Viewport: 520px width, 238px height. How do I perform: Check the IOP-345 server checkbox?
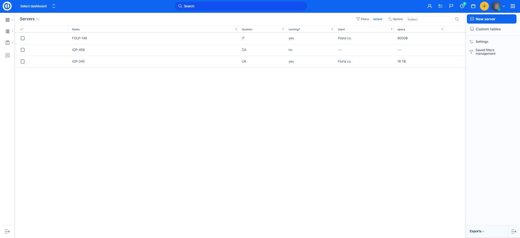point(23,61)
